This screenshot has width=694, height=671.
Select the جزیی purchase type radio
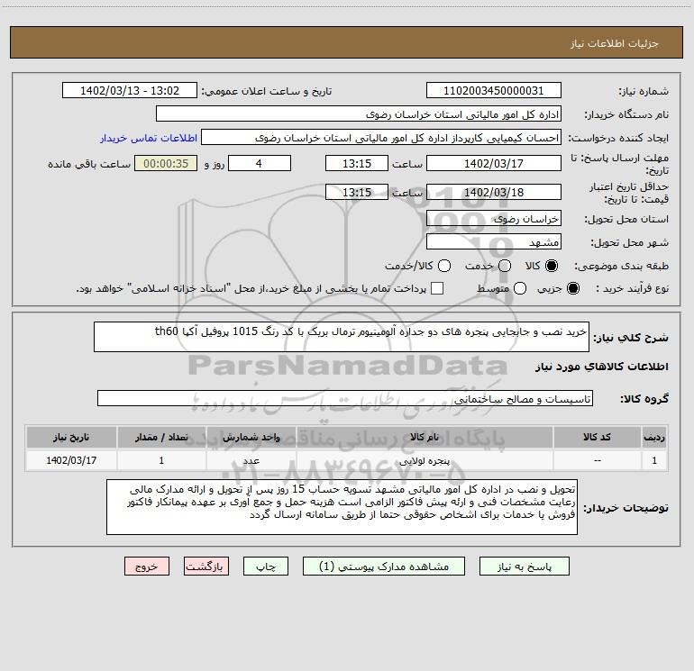[x=572, y=288]
